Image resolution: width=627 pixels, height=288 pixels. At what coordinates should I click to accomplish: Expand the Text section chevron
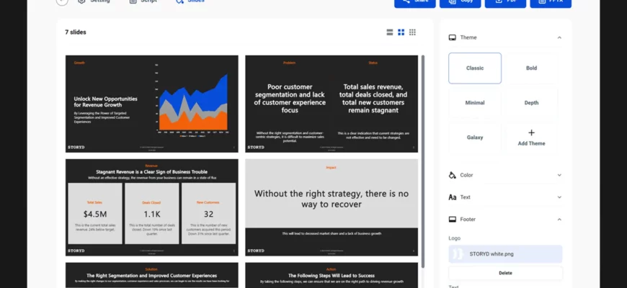(559, 197)
